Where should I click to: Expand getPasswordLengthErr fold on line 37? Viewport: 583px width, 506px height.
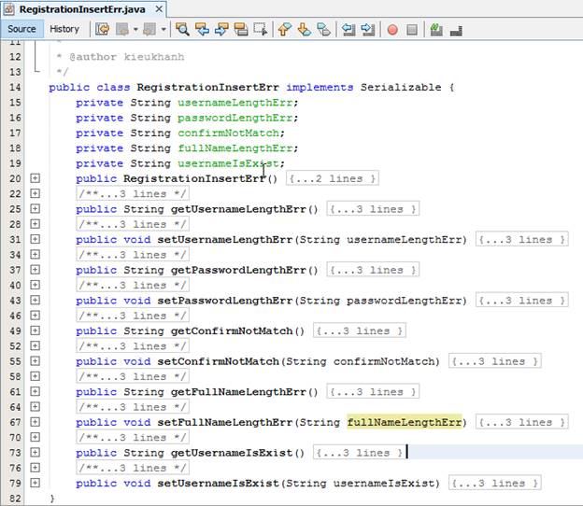[35, 270]
